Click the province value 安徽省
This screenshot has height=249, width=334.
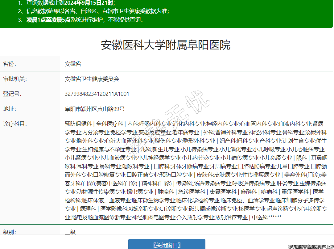(x=73, y=64)
